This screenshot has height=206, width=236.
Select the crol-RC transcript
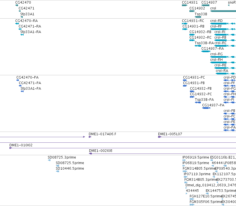(x=220, y=43)
